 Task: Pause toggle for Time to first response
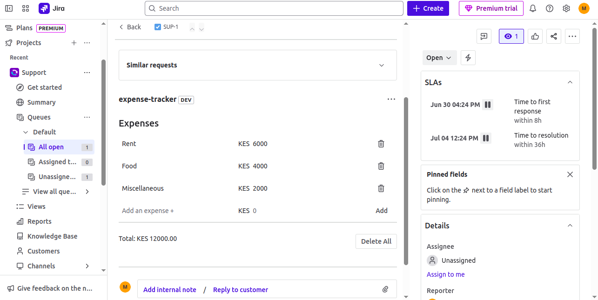click(x=487, y=105)
